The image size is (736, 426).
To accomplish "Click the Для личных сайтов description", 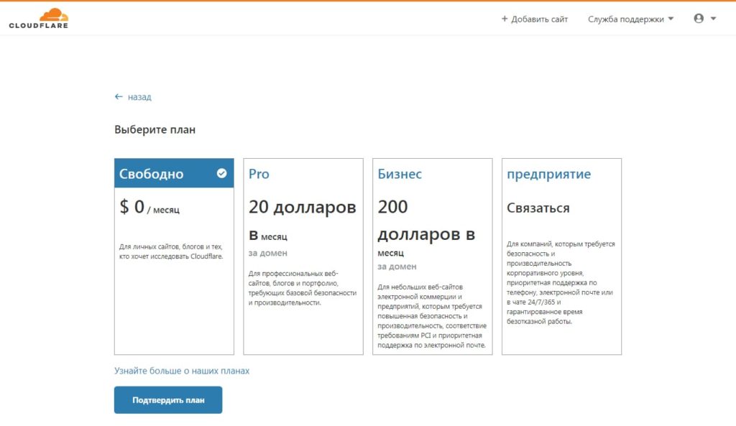I will pos(171,251).
